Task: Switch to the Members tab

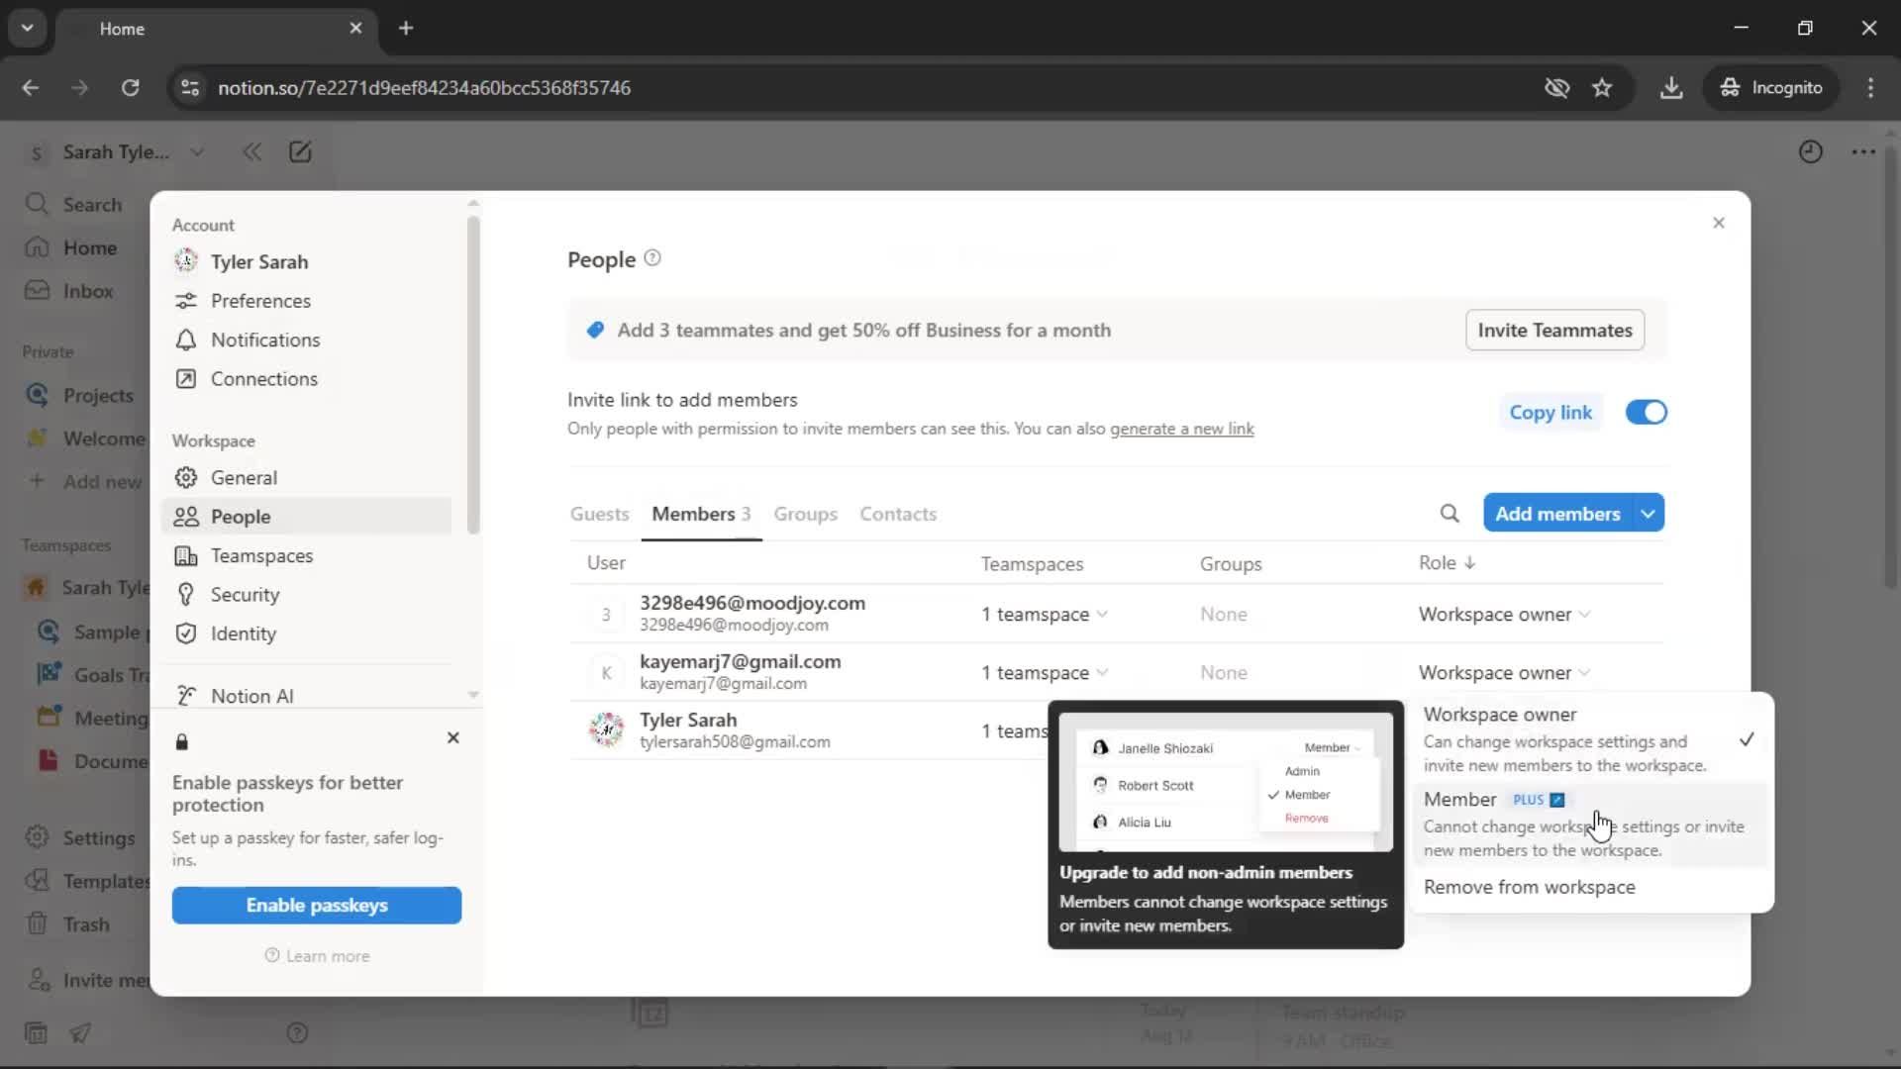Action: pyautogui.click(x=701, y=515)
